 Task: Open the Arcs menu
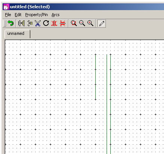tap(56, 15)
